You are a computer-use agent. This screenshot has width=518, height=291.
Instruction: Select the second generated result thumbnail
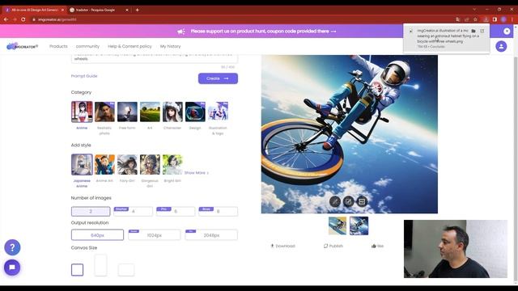point(359,226)
